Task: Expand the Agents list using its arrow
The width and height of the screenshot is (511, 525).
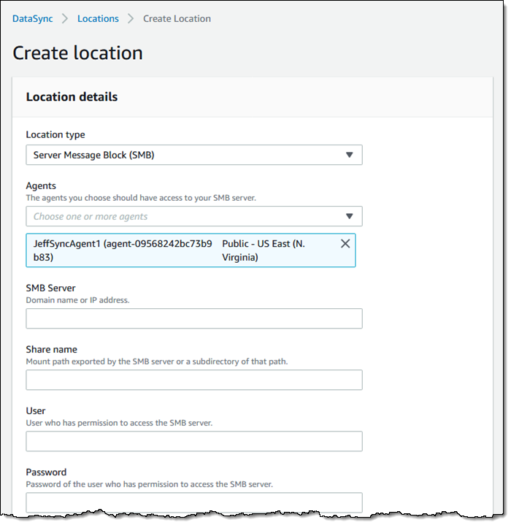Action: click(x=349, y=216)
